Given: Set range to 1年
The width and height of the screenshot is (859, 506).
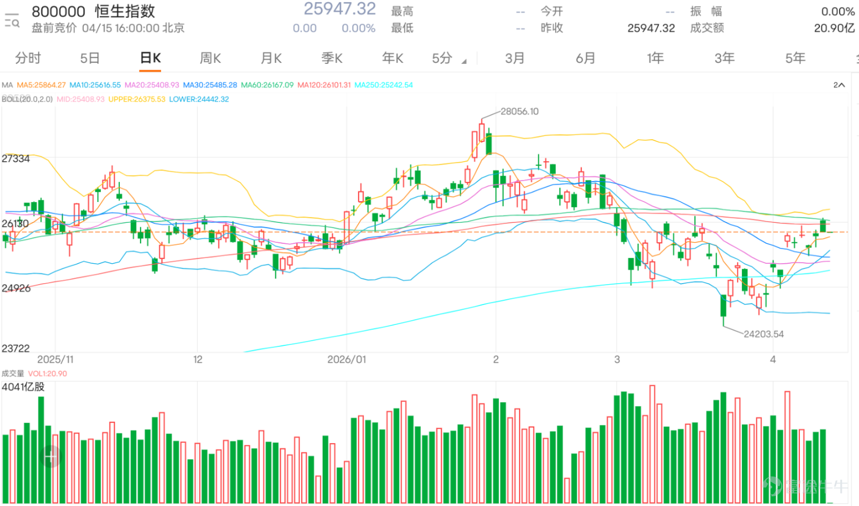Looking at the screenshot, I should 656,58.
